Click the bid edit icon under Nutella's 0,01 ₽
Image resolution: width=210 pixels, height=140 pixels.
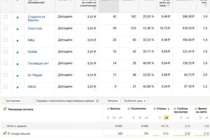94,55
